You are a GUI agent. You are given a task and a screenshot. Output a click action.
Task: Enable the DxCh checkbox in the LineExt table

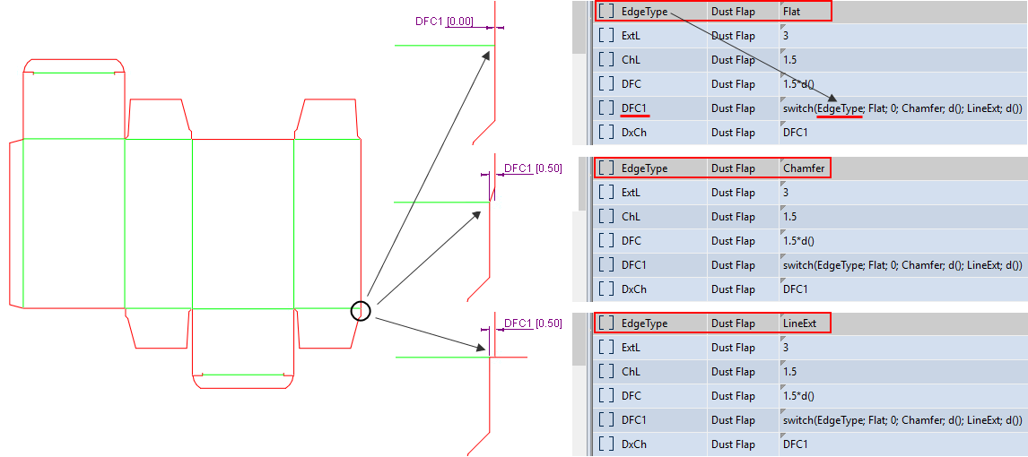(x=606, y=444)
